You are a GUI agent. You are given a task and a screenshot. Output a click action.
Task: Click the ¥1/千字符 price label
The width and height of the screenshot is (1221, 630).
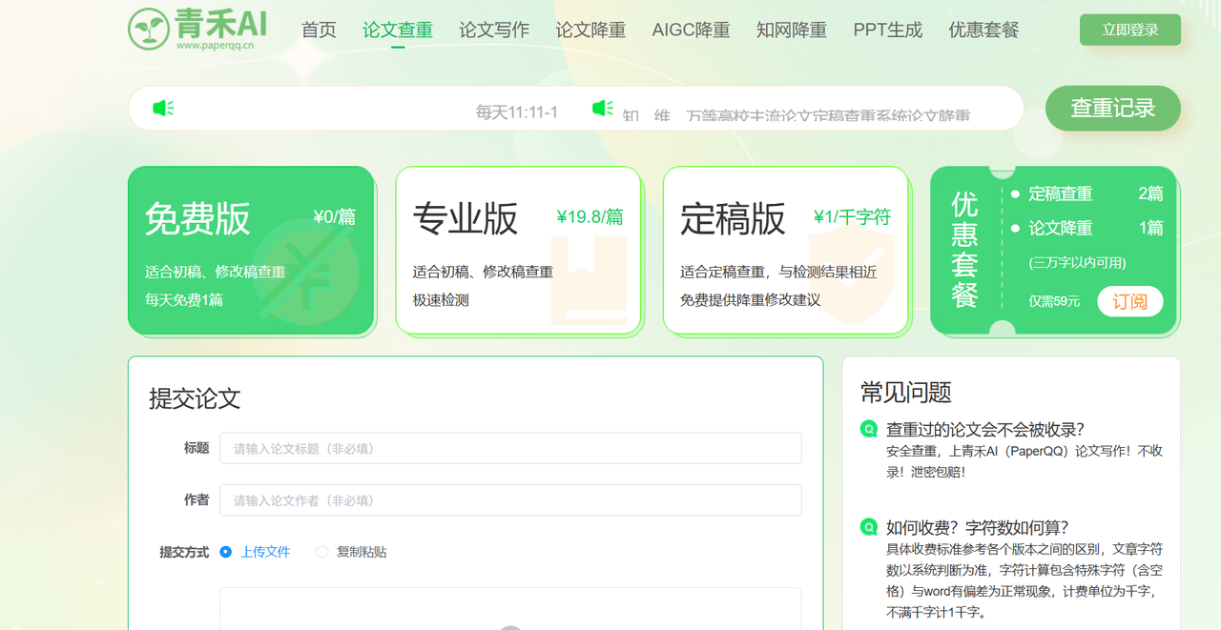tap(852, 217)
